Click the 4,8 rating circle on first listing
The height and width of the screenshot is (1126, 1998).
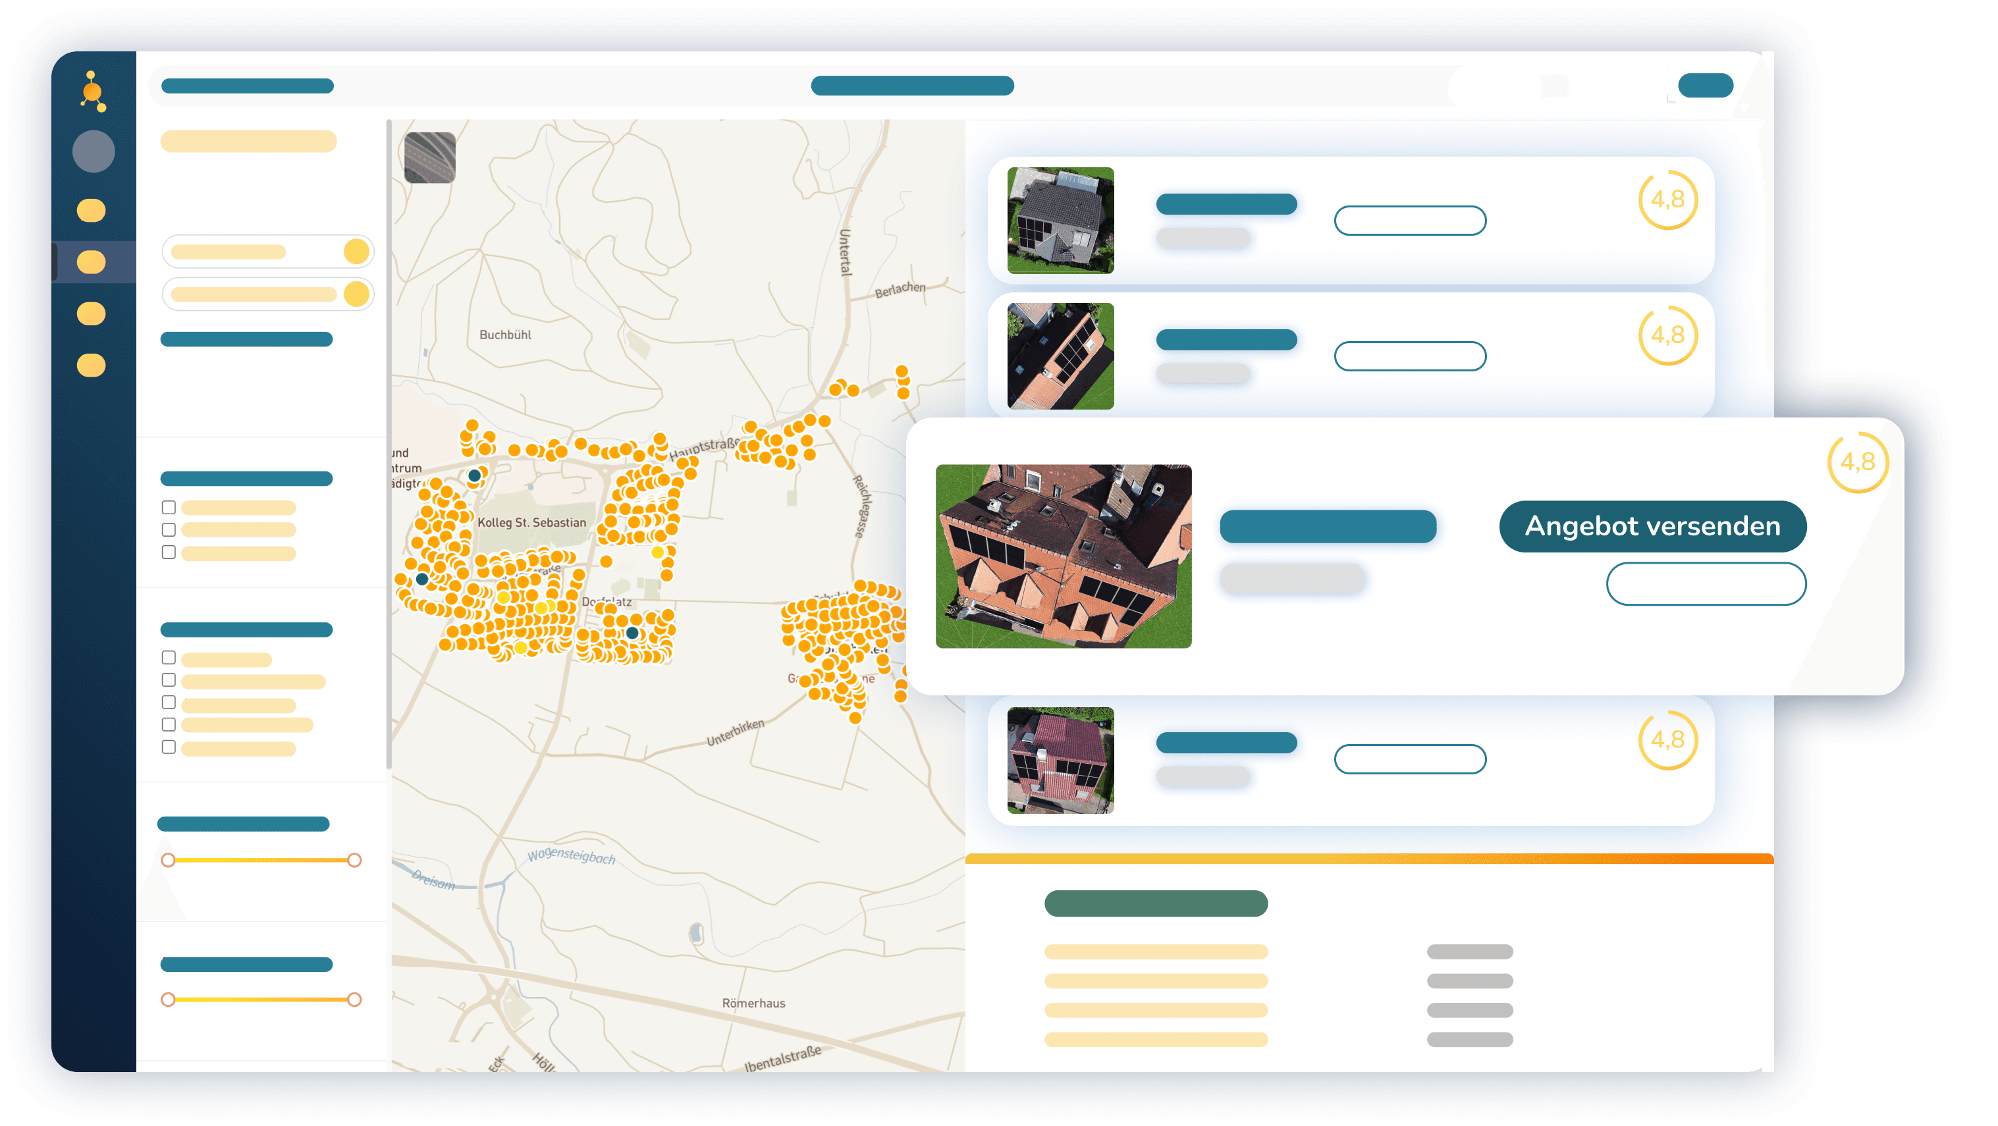point(1667,200)
